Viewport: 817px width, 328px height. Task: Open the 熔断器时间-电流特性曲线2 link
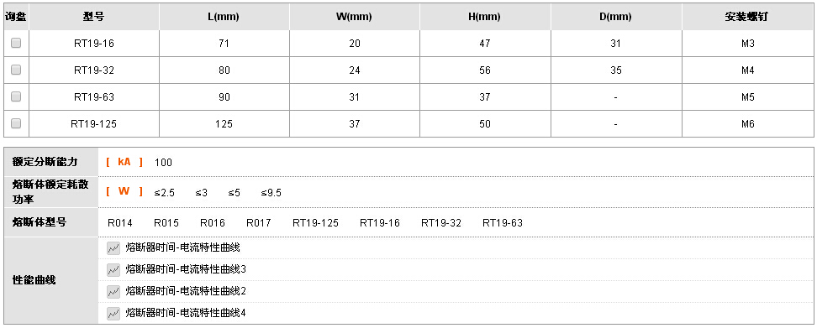tap(186, 292)
